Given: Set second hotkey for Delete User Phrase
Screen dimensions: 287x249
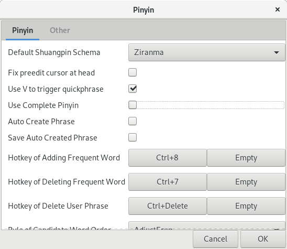Looking at the screenshot, I should (246, 206).
